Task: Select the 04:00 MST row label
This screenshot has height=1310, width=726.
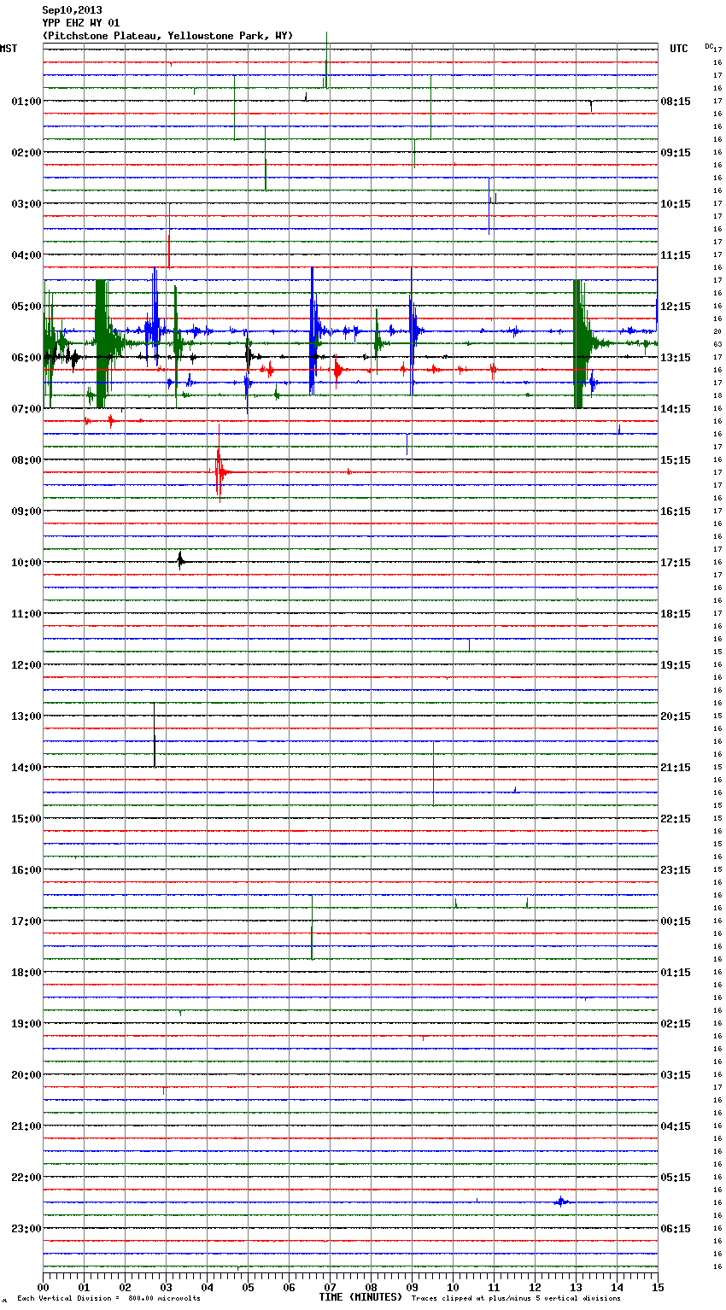Action: click(x=26, y=254)
